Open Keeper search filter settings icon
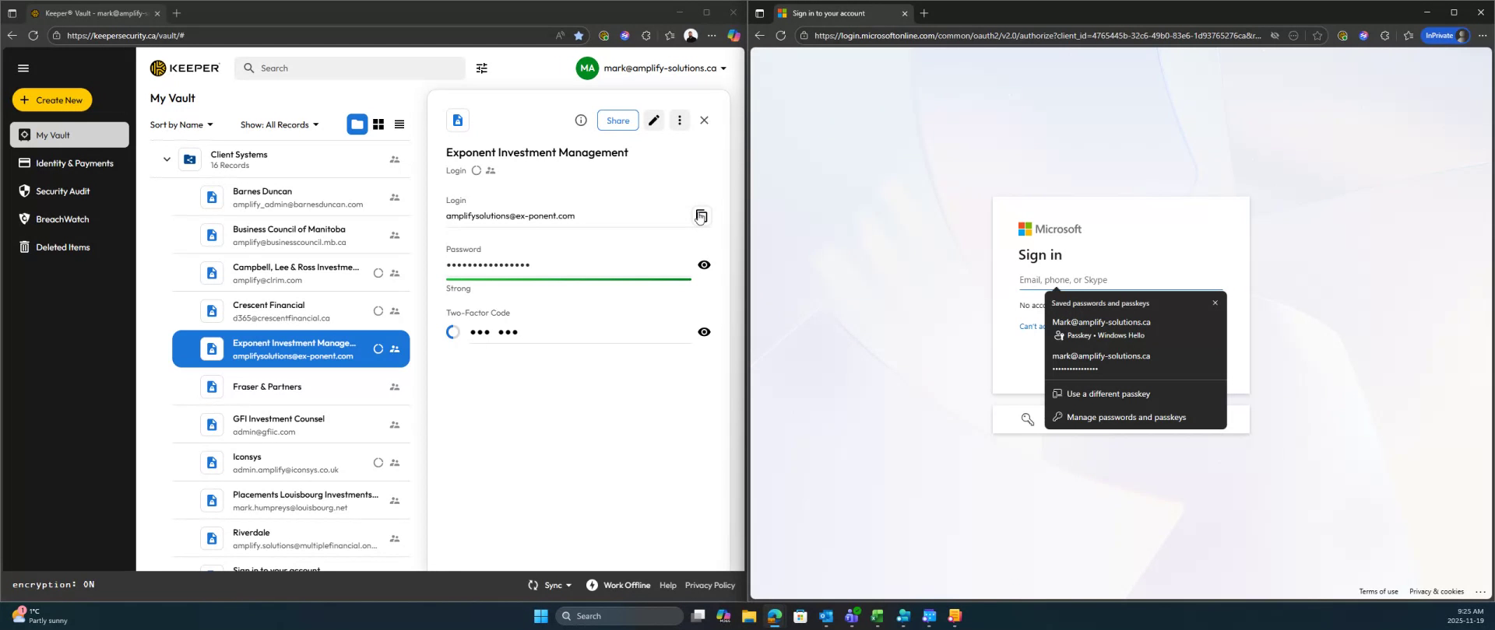The width and height of the screenshot is (1495, 630). tap(482, 68)
